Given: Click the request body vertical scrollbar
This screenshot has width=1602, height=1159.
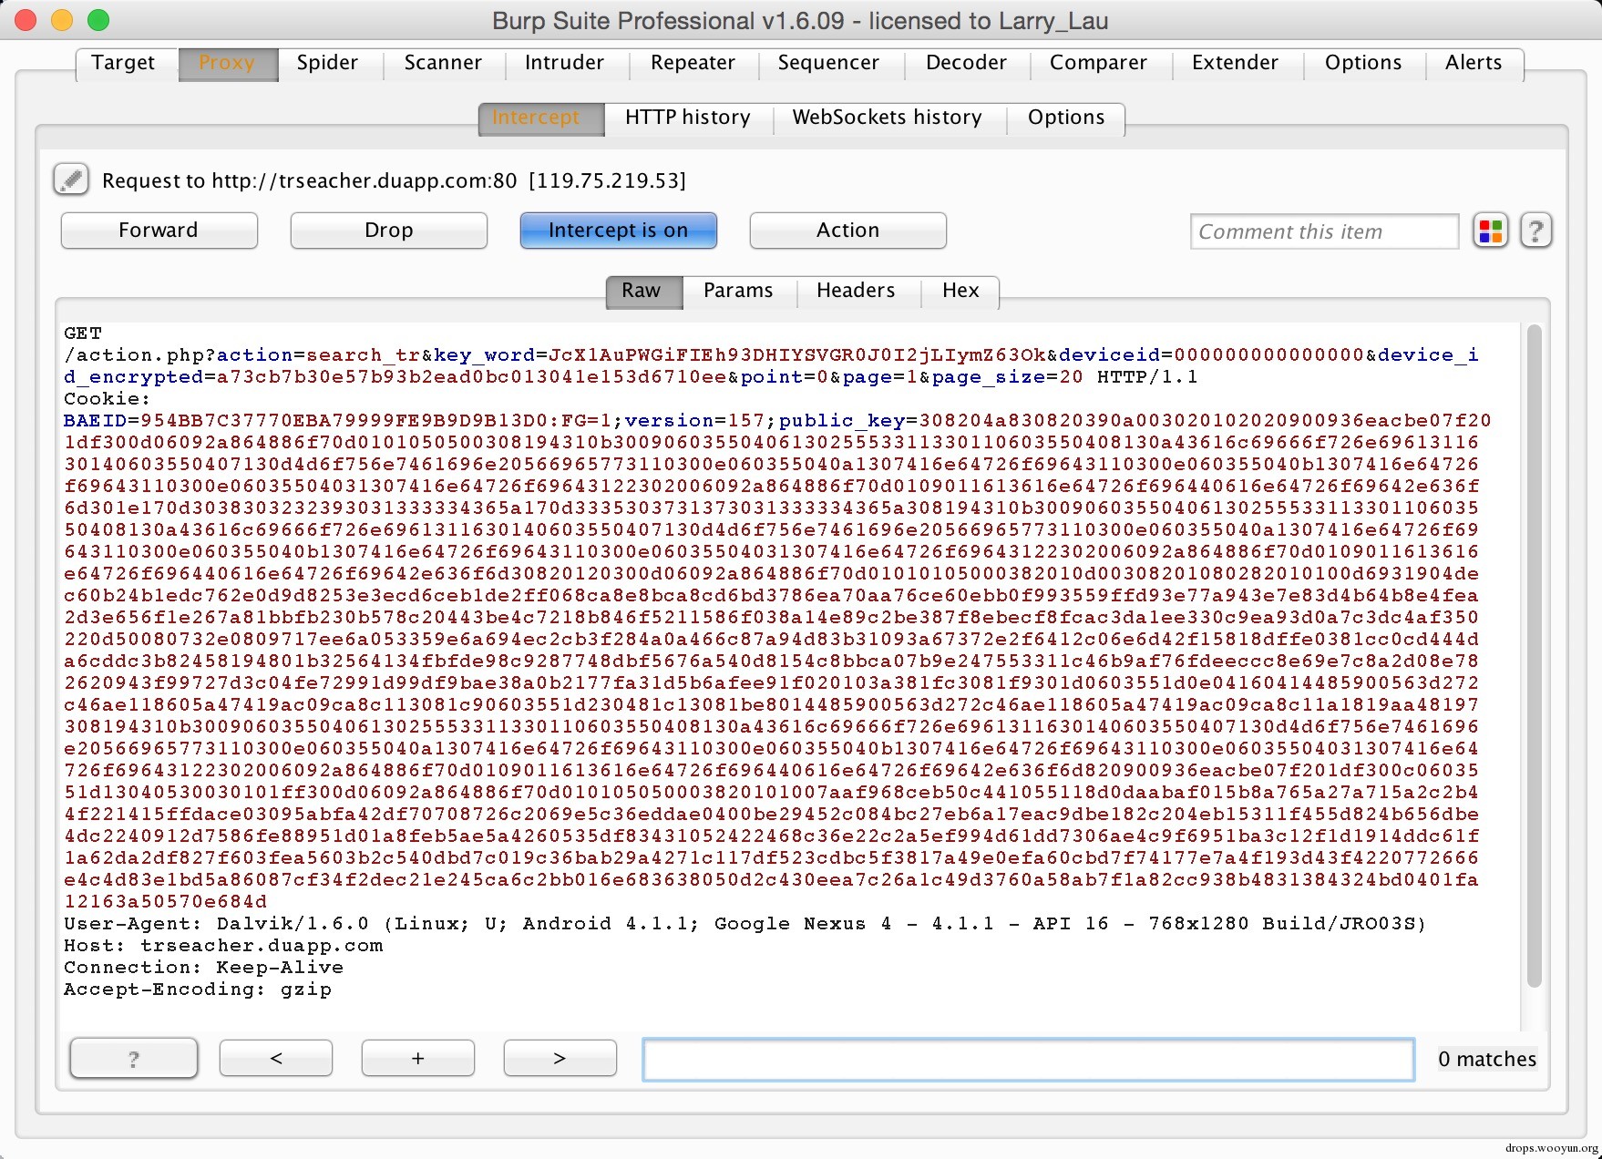Looking at the screenshot, I should 1534,656.
